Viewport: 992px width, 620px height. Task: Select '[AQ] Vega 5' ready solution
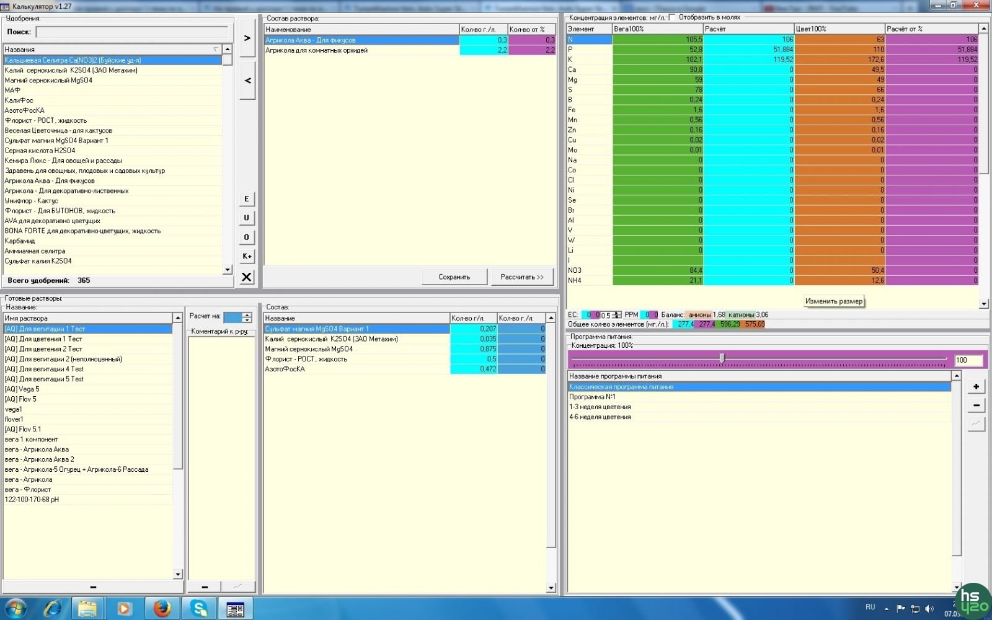[x=22, y=389]
